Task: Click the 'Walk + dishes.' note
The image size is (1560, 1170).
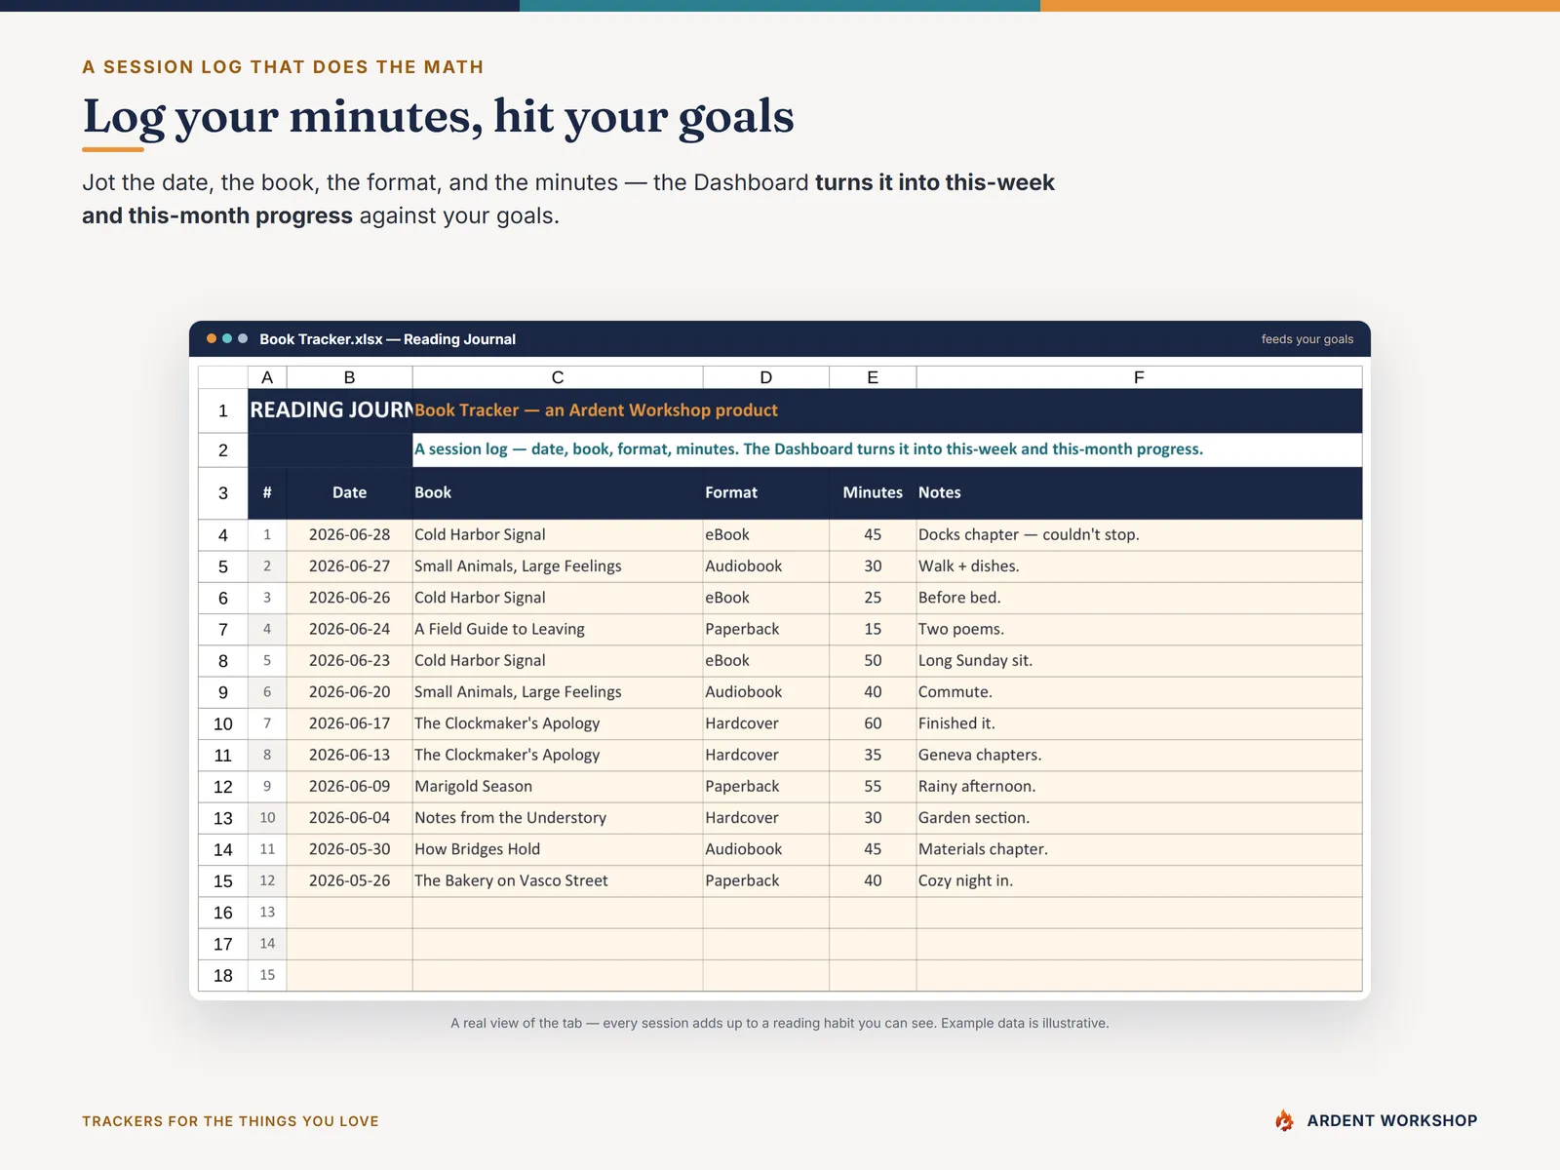Action: (1139, 565)
